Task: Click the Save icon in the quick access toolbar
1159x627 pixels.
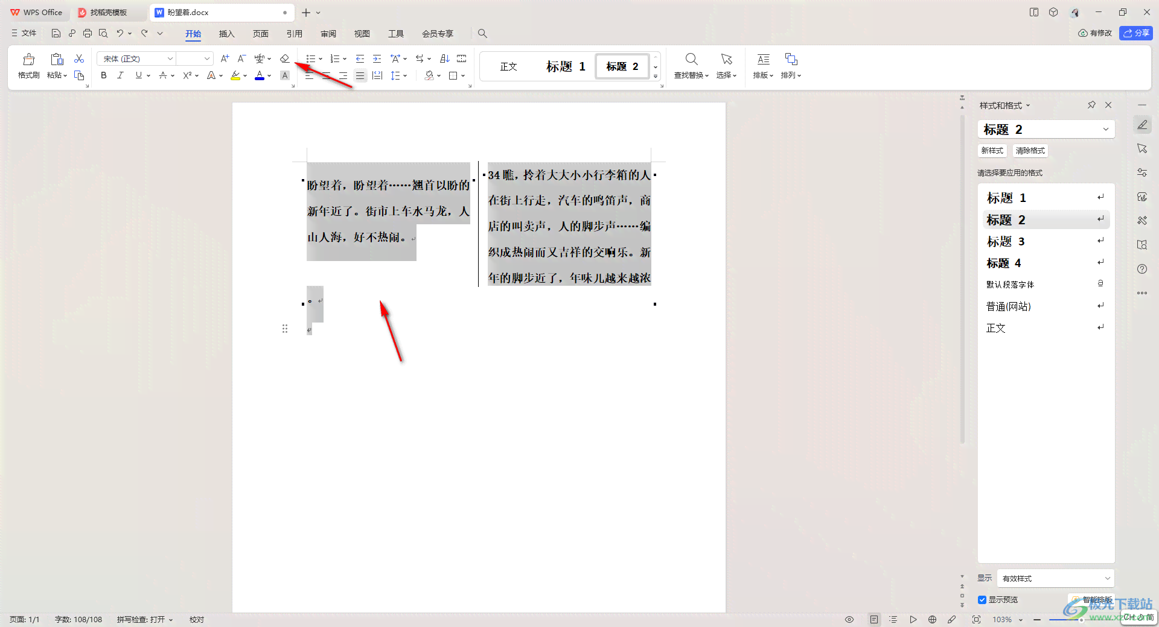Action: (56, 33)
